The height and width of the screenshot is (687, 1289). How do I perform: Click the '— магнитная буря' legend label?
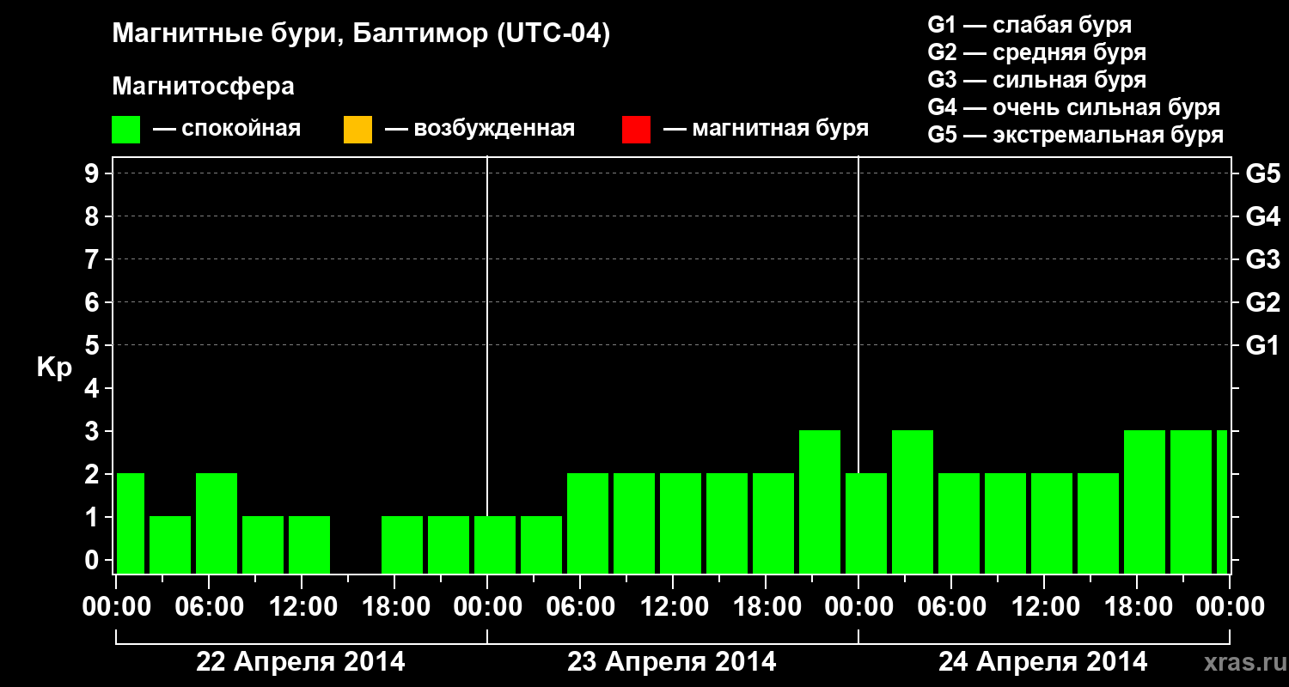pos(766,129)
